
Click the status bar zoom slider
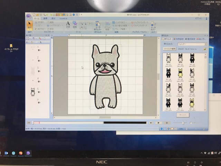tap(195, 129)
